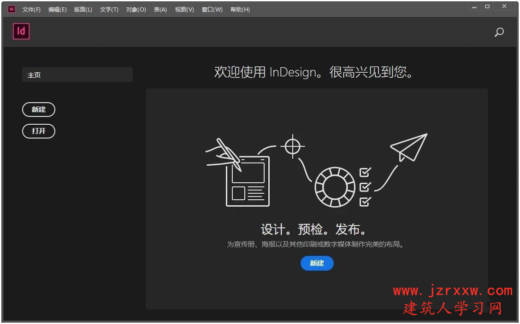Open the search magnifier icon
This screenshot has width=520, height=324.
[x=499, y=32]
